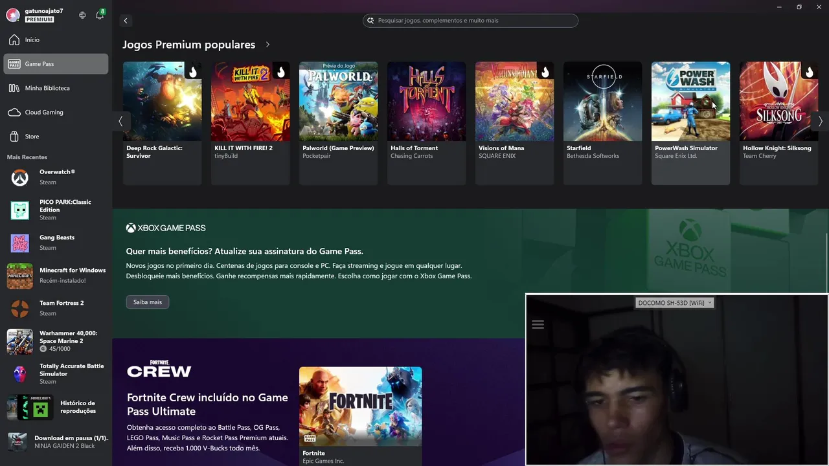Viewport: 829px width, 466px height.
Task: Click 45/1000 gamerscore under Space Marine 2
Action: pos(55,349)
